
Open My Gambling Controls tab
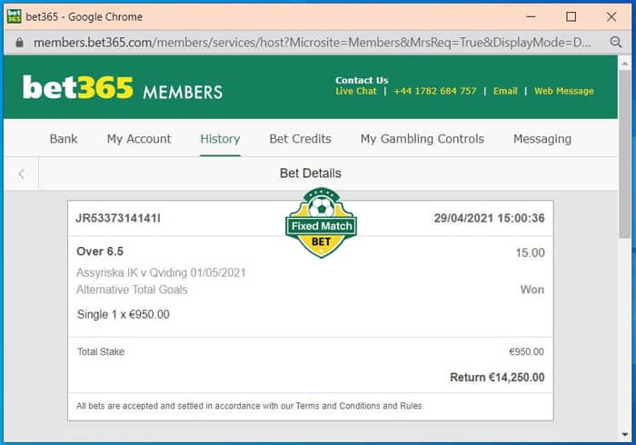(x=422, y=139)
